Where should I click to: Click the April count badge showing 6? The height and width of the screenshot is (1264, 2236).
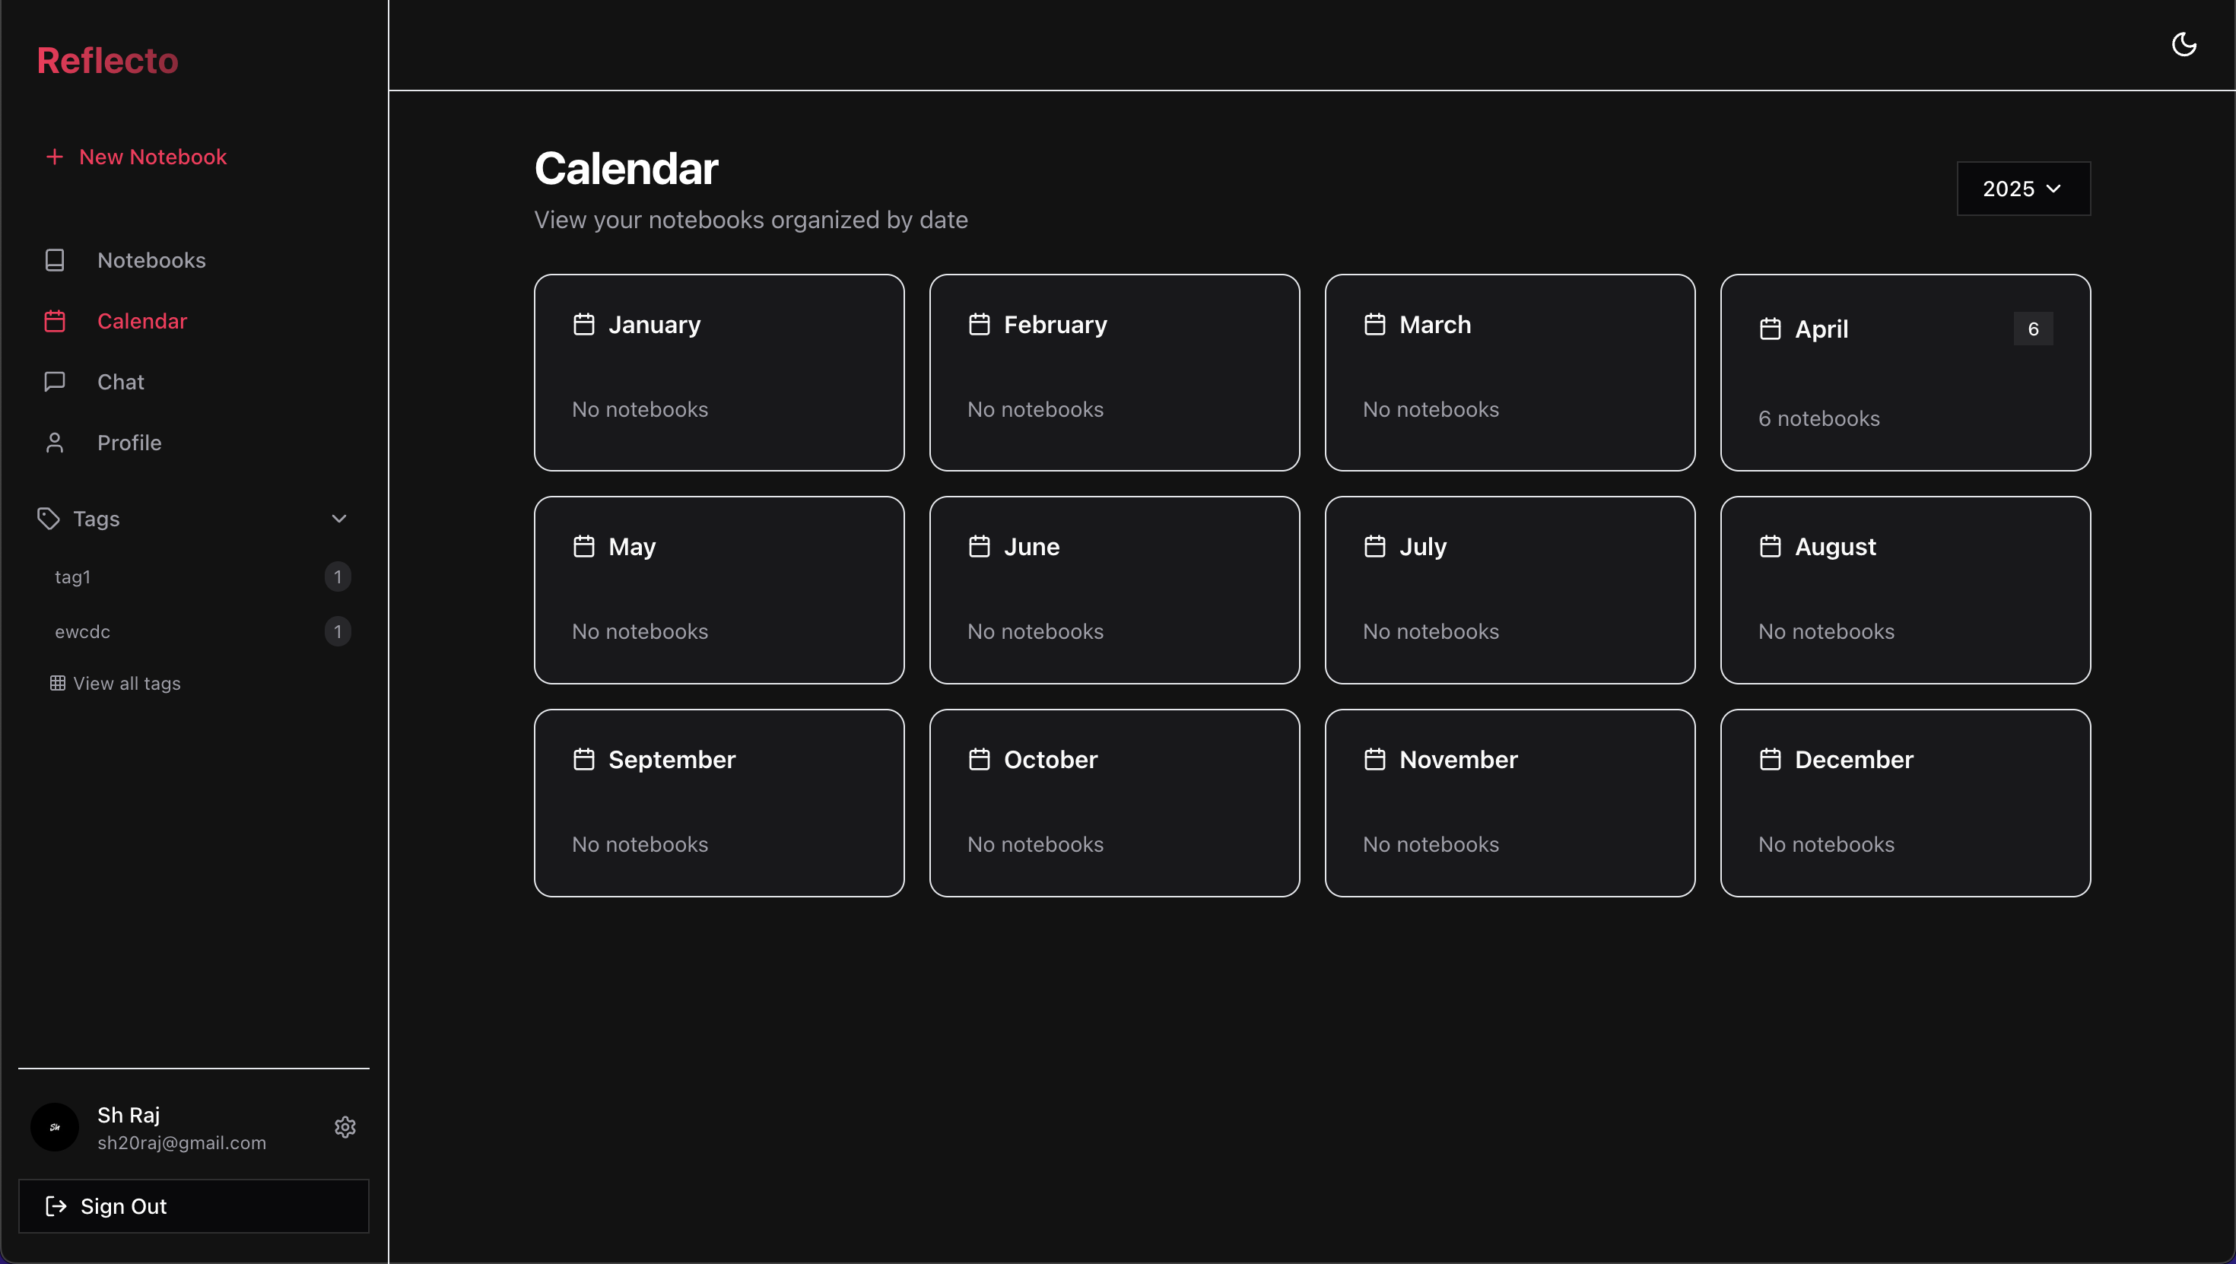click(2032, 329)
